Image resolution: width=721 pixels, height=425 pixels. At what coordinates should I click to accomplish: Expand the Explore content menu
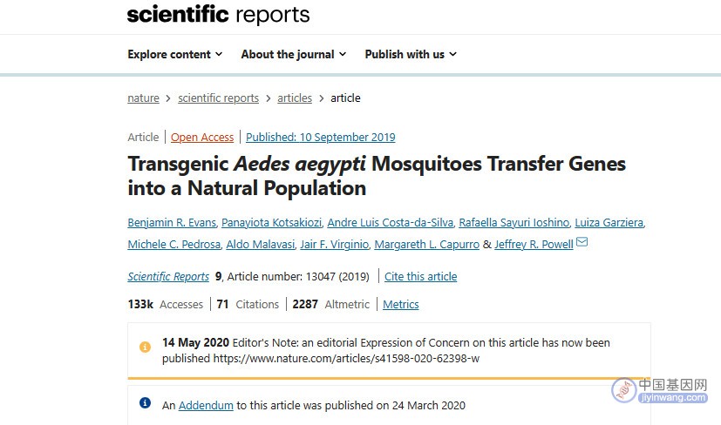pyautogui.click(x=175, y=54)
